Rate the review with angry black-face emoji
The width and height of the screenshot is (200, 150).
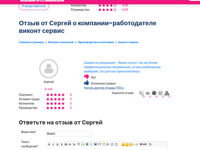[x=154, y=93]
